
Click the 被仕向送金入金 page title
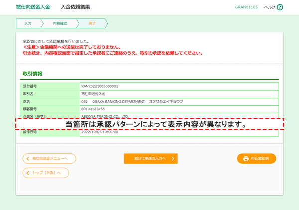click(x=29, y=7)
